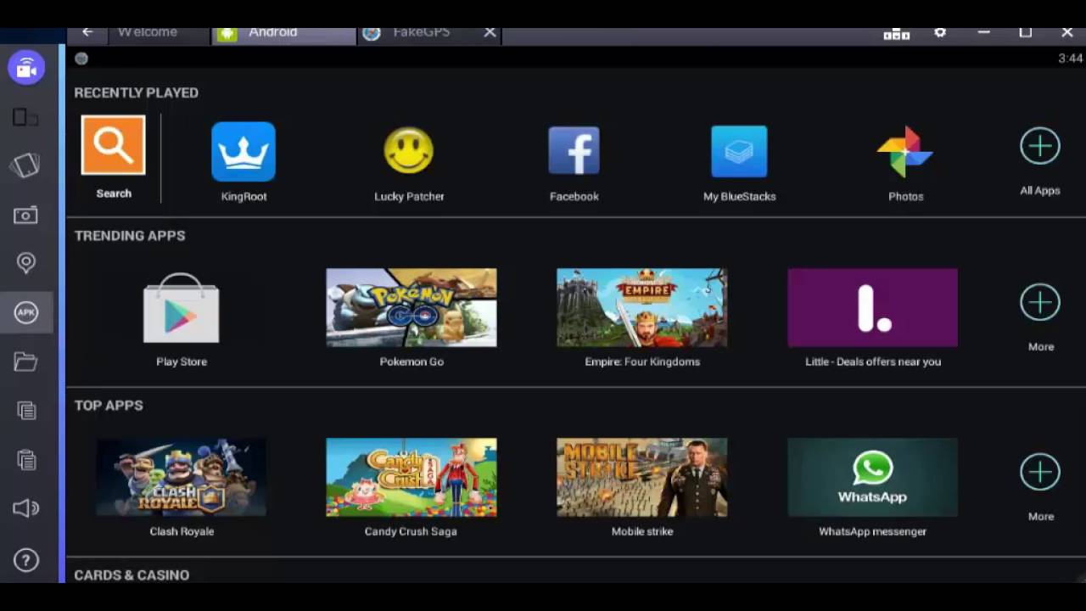Open Candy Crush Saga thumbnail

click(x=411, y=478)
